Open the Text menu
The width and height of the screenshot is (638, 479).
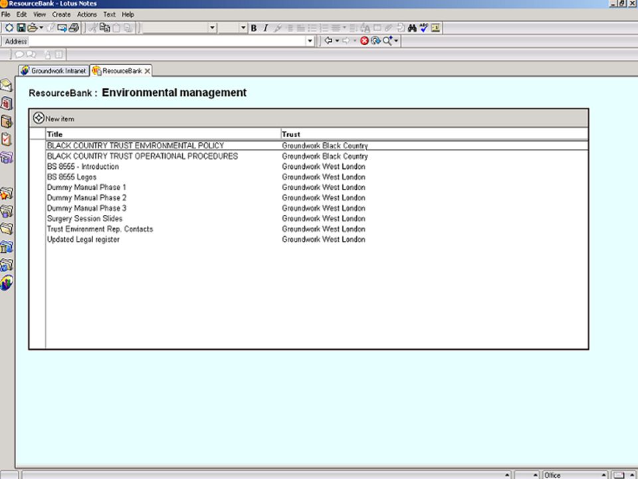[110, 15]
